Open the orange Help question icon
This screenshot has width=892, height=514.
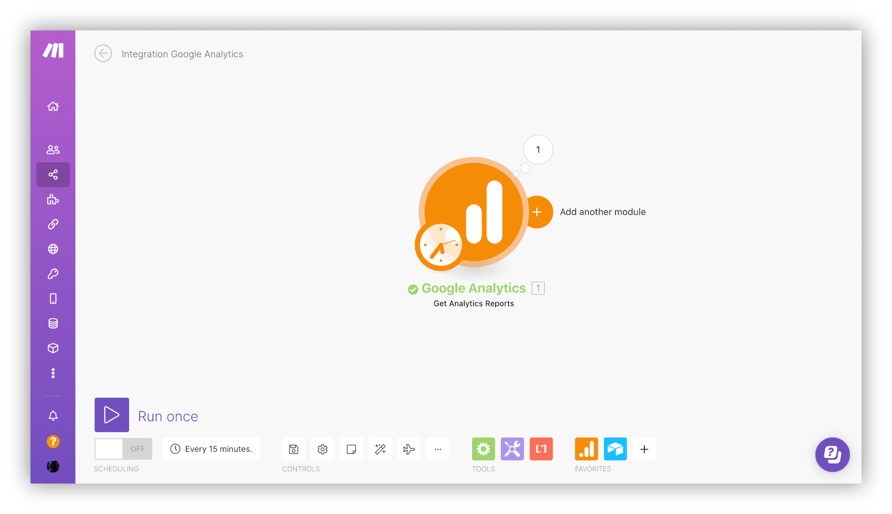[53, 441]
